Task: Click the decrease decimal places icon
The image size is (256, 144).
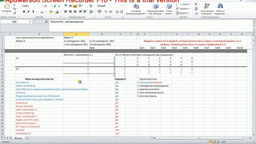Action: [122, 12]
